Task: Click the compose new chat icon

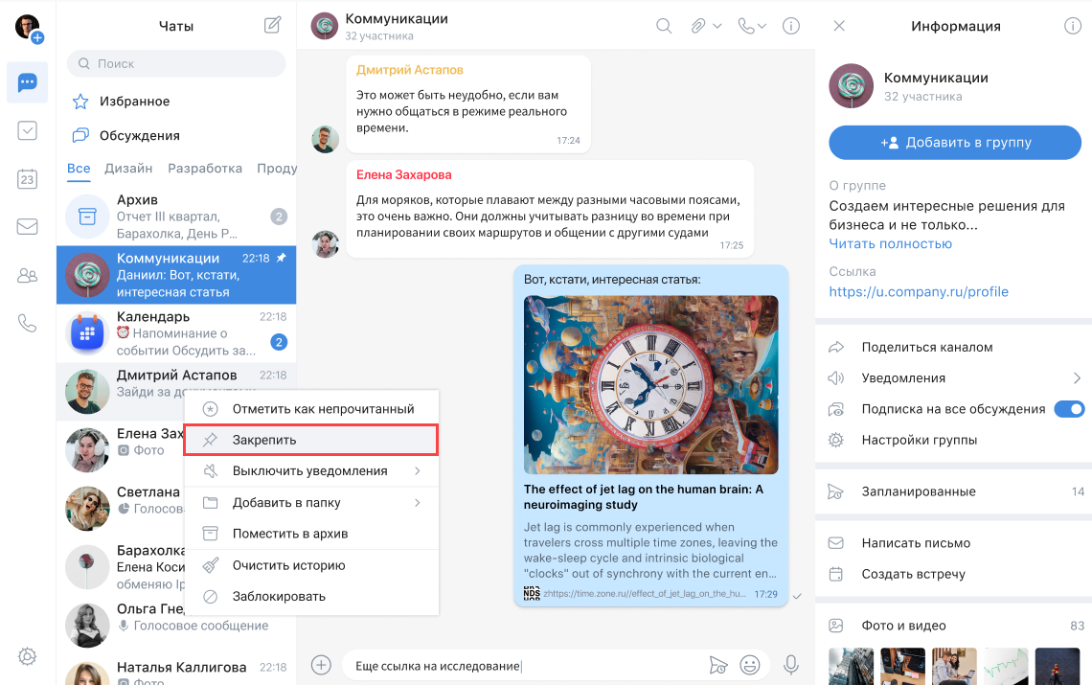Action: (x=273, y=26)
